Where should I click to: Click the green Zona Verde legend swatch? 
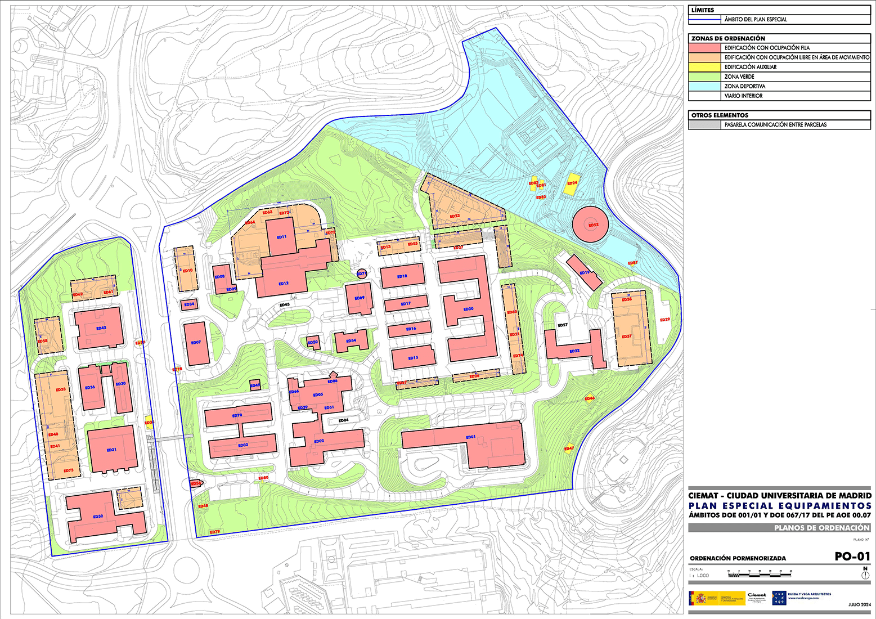[704, 77]
